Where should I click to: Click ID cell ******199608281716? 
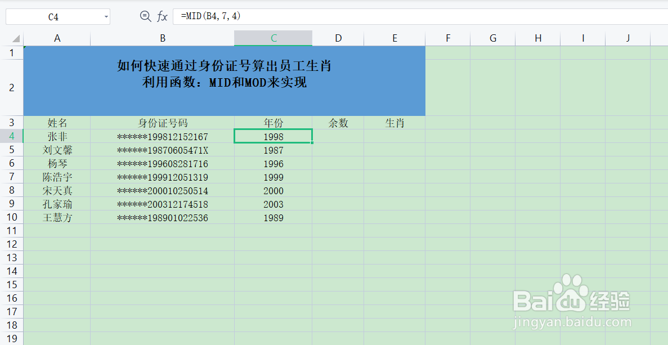tap(162, 164)
